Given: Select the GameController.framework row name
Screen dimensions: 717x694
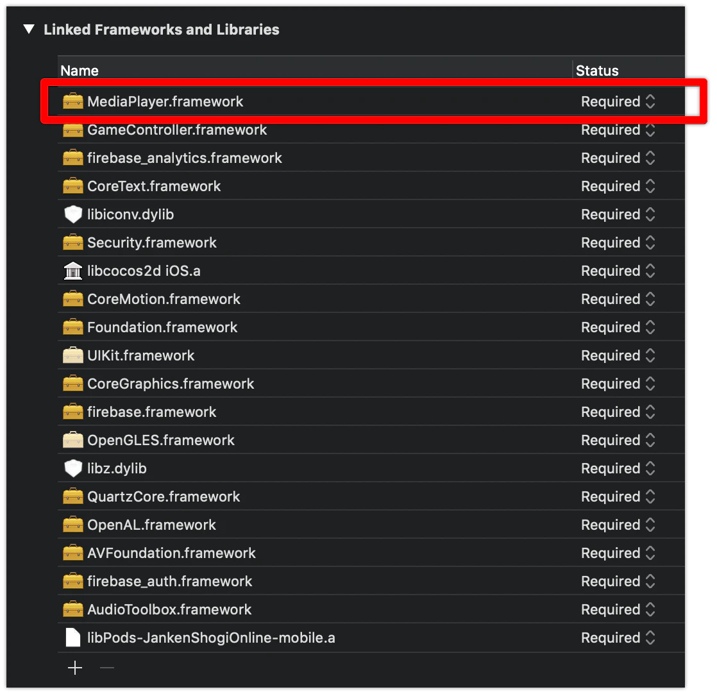Looking at the screenshot, I should (177, 130).
